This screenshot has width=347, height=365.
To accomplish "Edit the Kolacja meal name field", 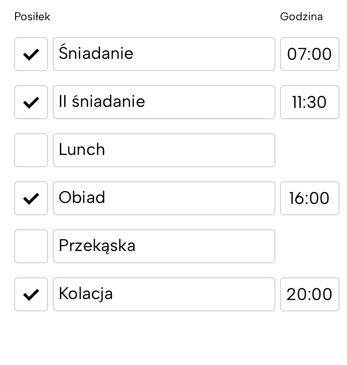I will click(164, 294).
